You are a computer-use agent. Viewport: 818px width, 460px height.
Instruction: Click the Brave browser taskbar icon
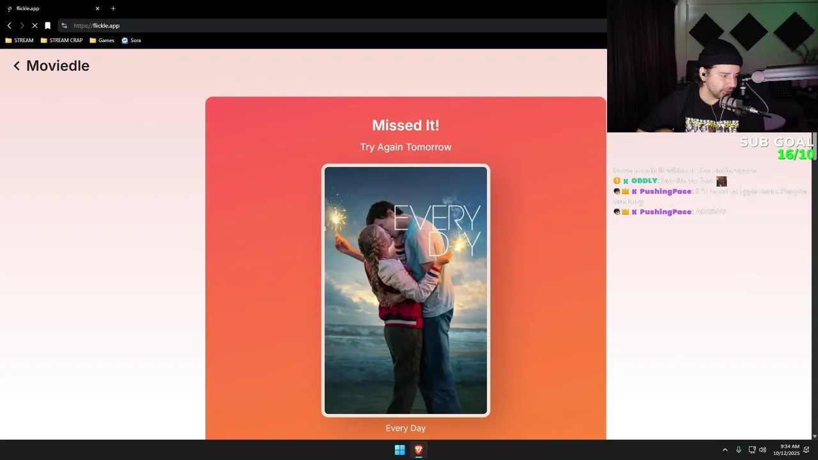point(419,450)
